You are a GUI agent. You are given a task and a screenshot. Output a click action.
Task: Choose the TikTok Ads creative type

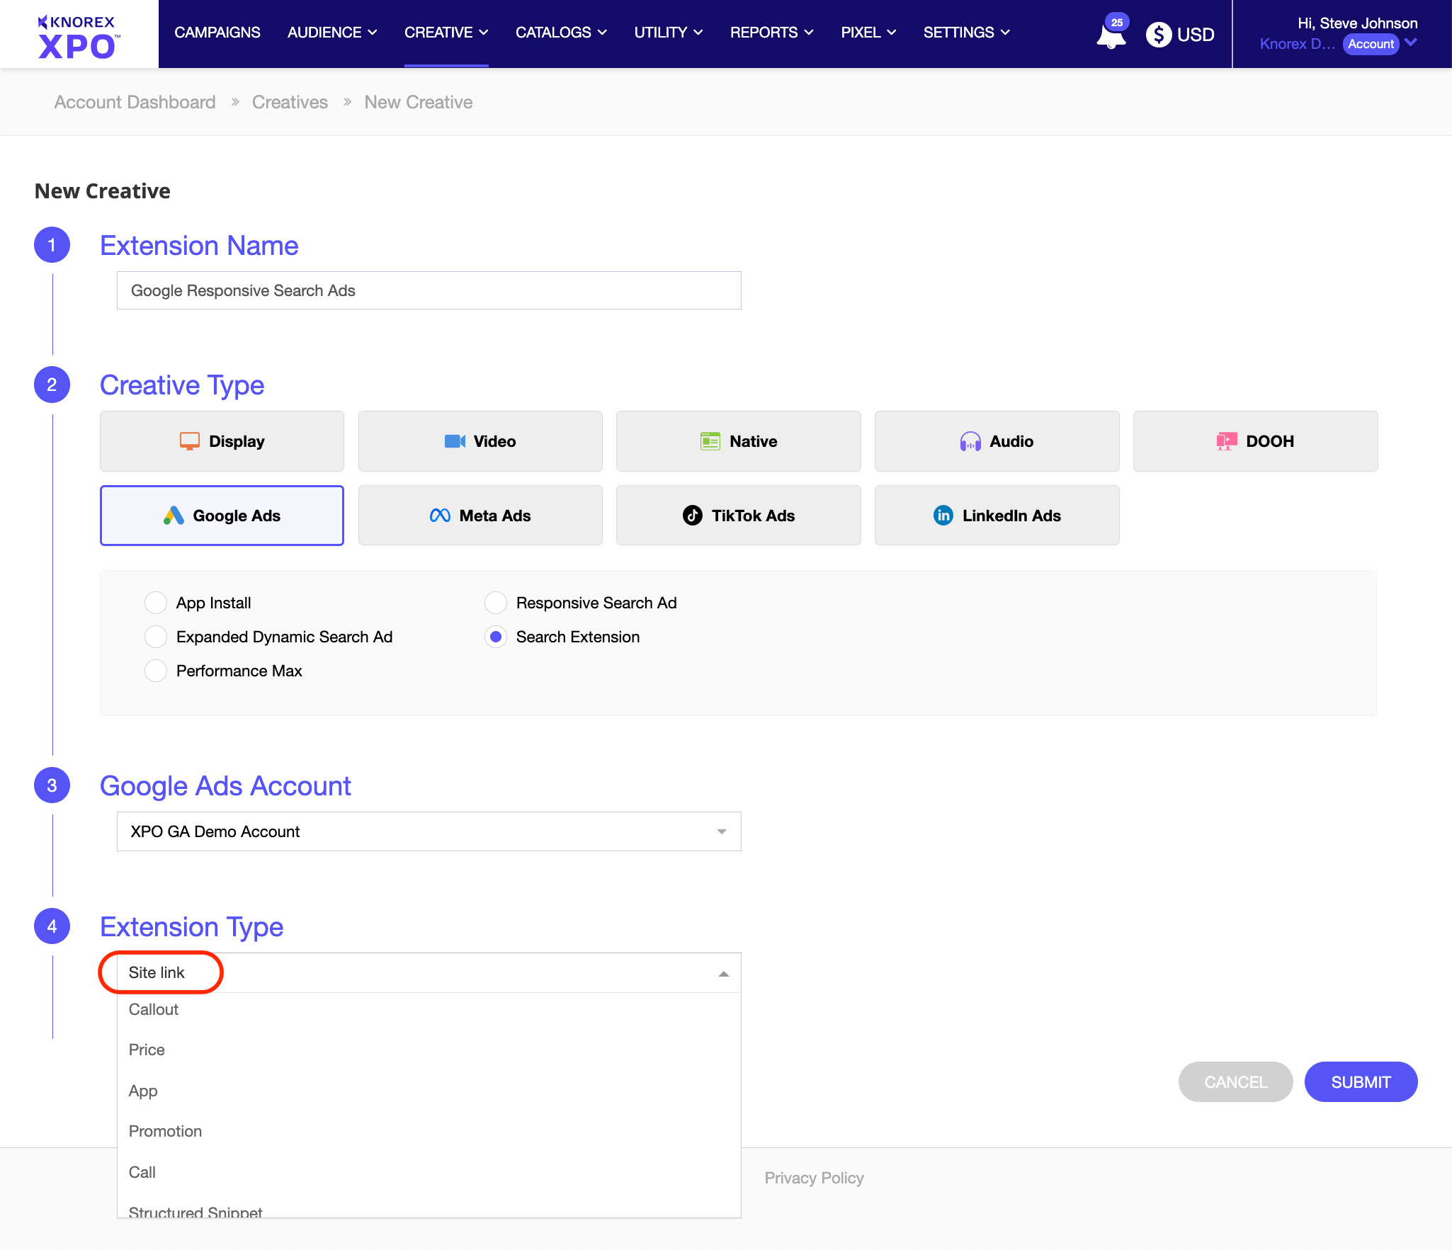[x=739, y=515]
